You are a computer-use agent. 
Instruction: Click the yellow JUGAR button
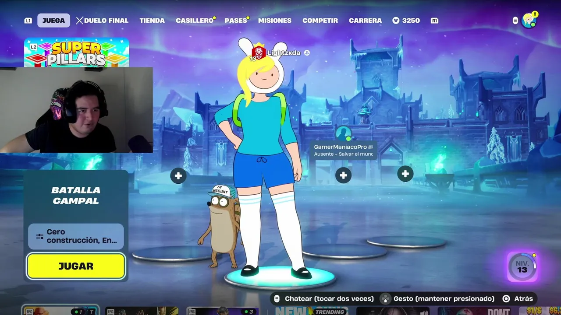coord(76,266)
